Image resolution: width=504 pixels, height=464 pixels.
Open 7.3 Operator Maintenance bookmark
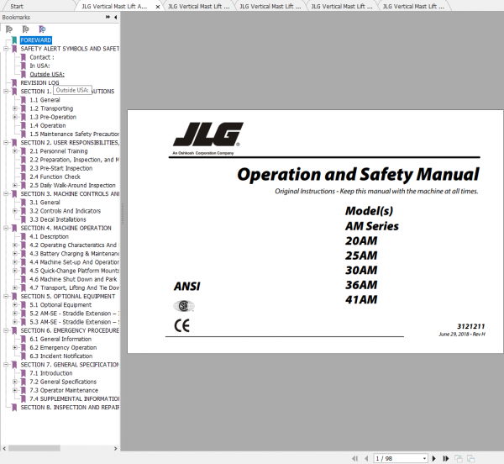pyautogui.click(x=64, y=390)
